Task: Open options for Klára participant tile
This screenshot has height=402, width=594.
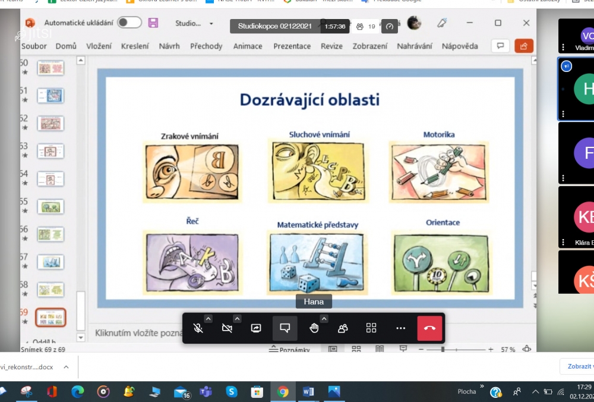Action: click(x=563, y=242)
